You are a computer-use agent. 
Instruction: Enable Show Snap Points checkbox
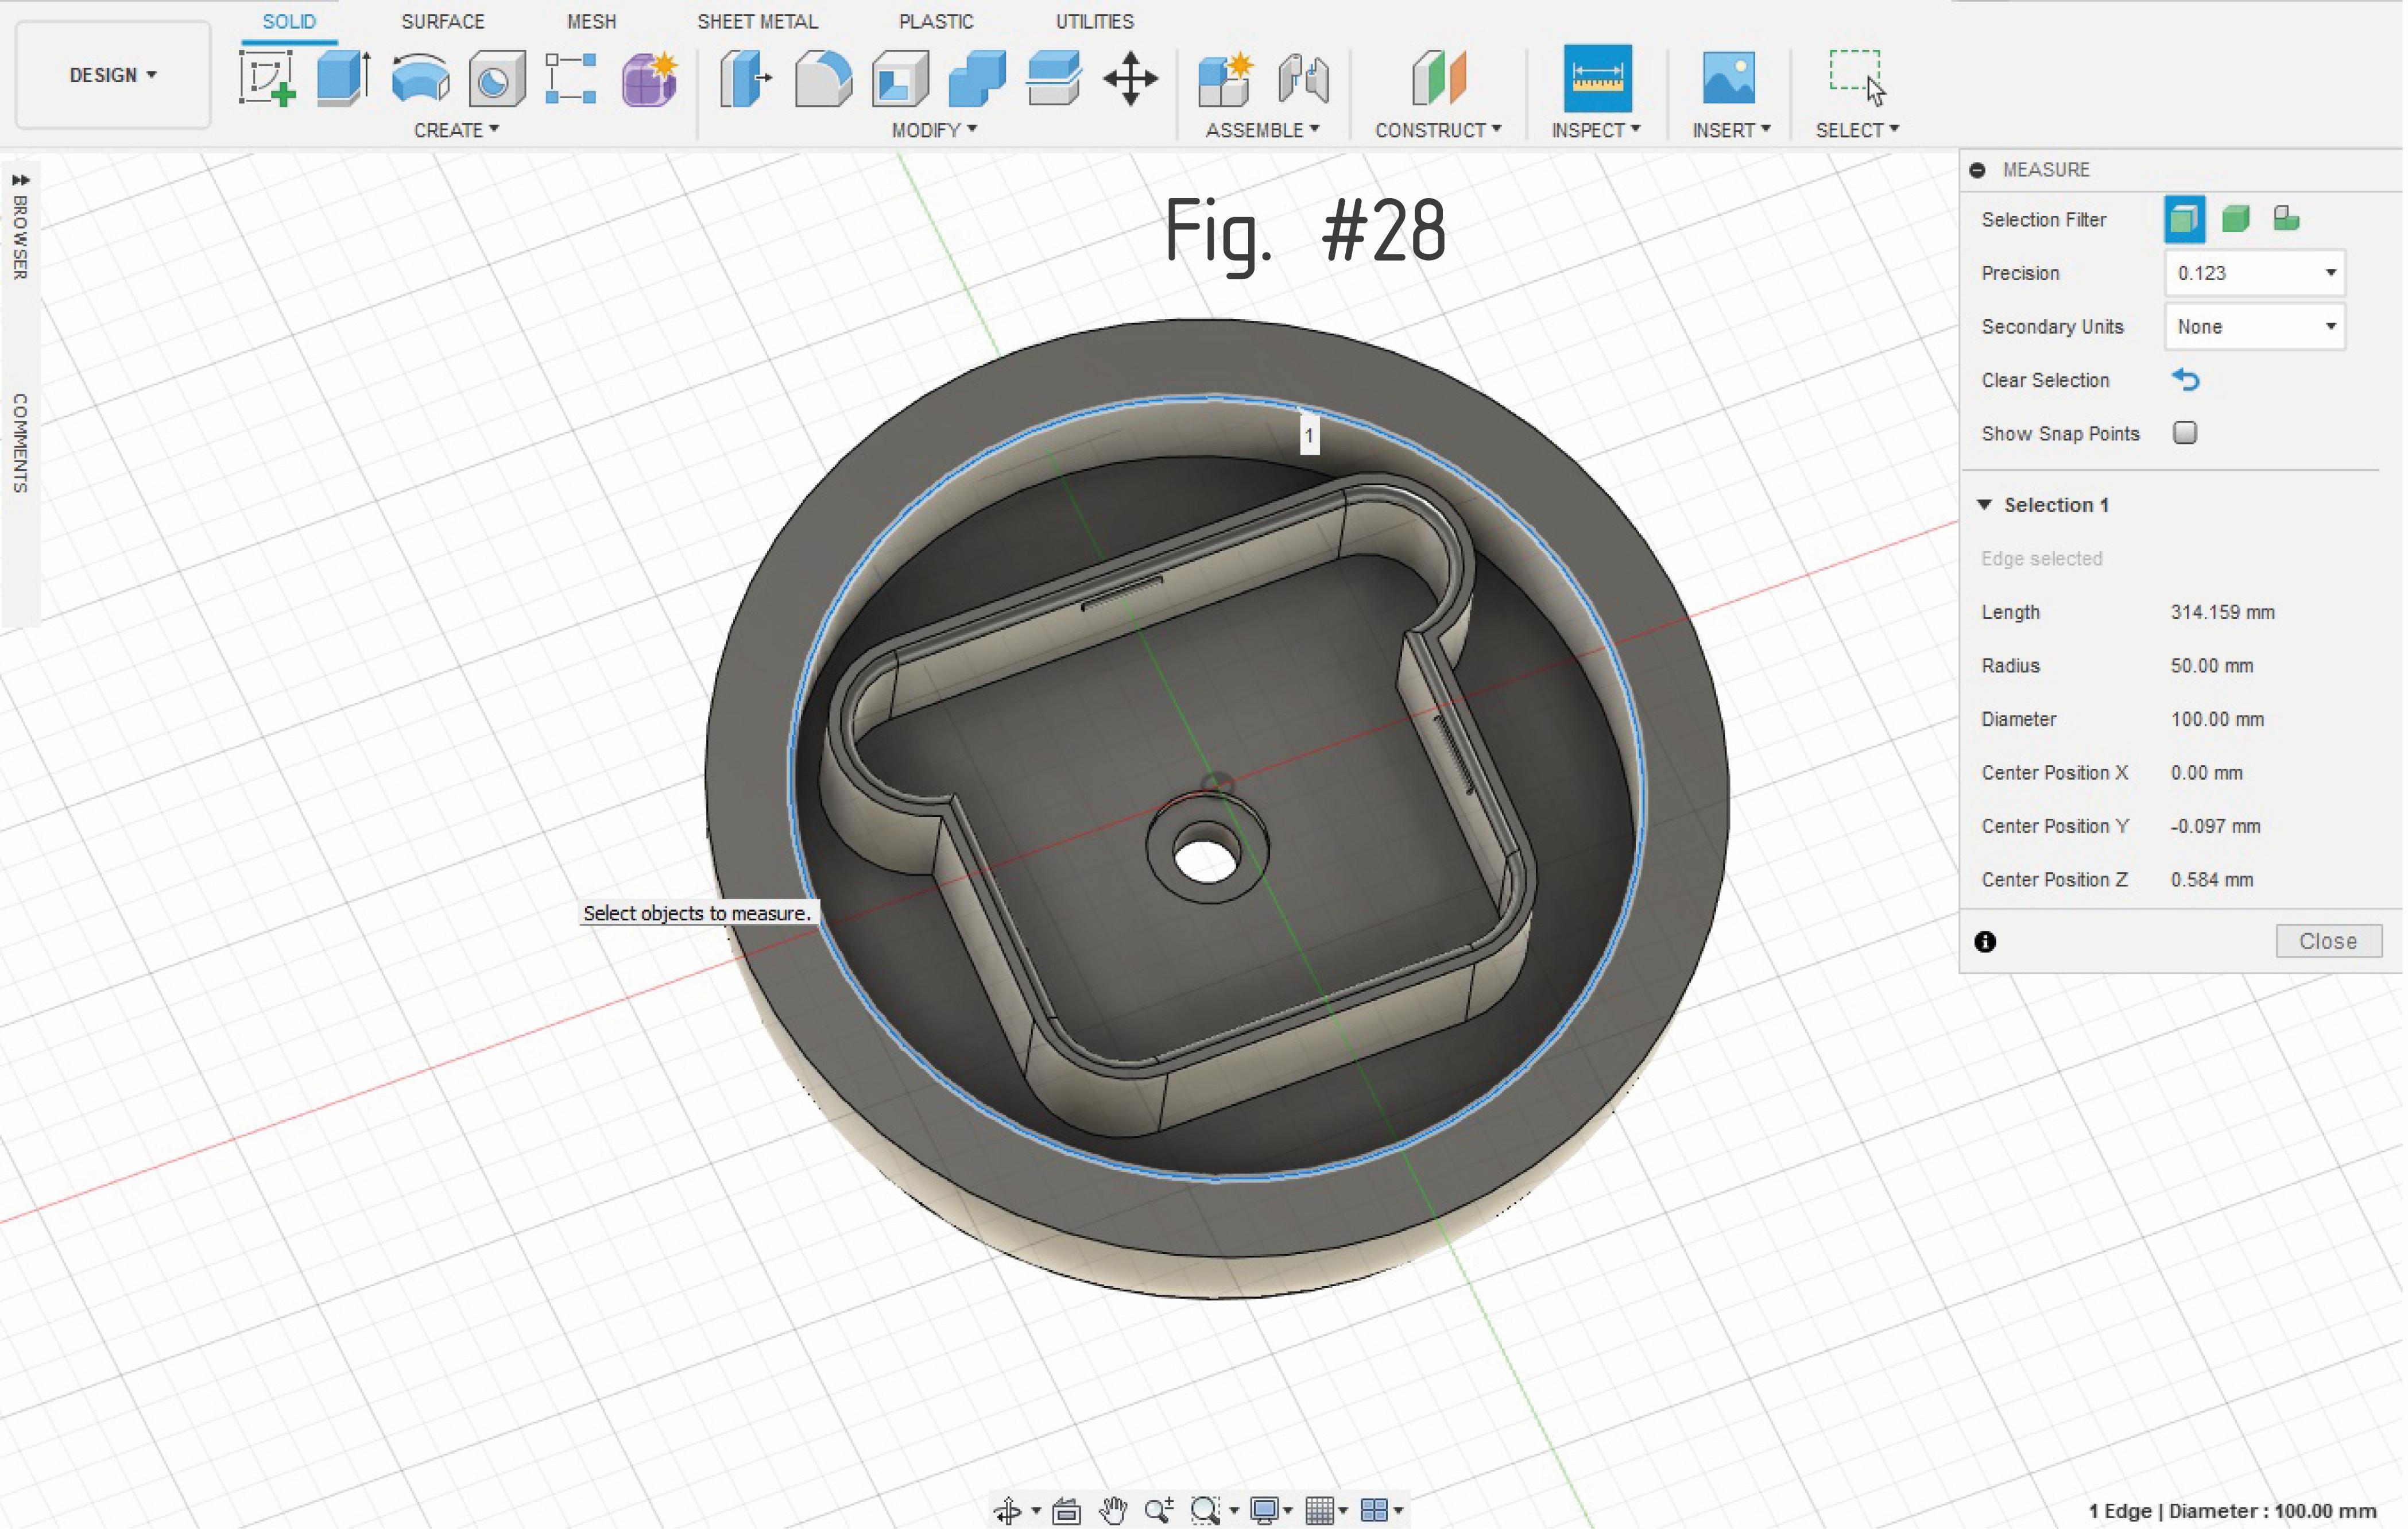(2185, 433)
